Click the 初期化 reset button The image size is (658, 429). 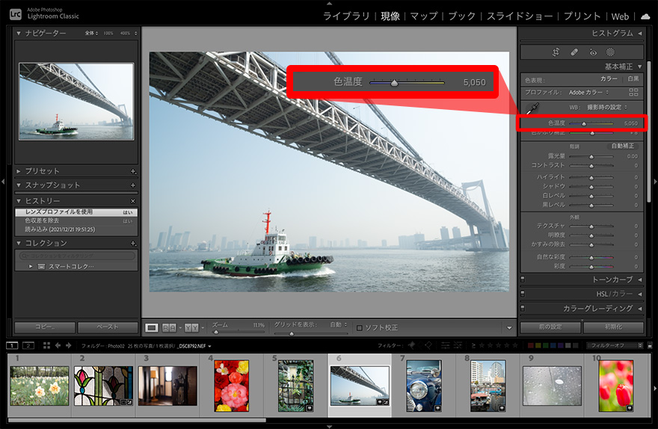(x=612, y=327)
